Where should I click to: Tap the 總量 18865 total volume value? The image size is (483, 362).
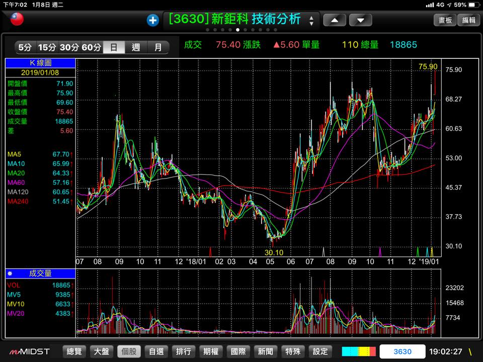click(x=403, y=45)
